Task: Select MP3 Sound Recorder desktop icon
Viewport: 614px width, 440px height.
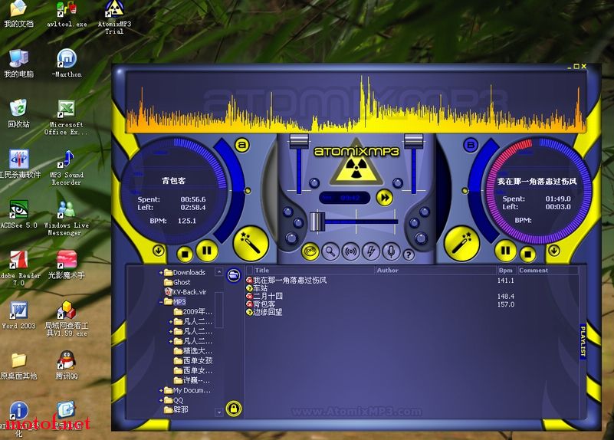Action: point(67,168)
